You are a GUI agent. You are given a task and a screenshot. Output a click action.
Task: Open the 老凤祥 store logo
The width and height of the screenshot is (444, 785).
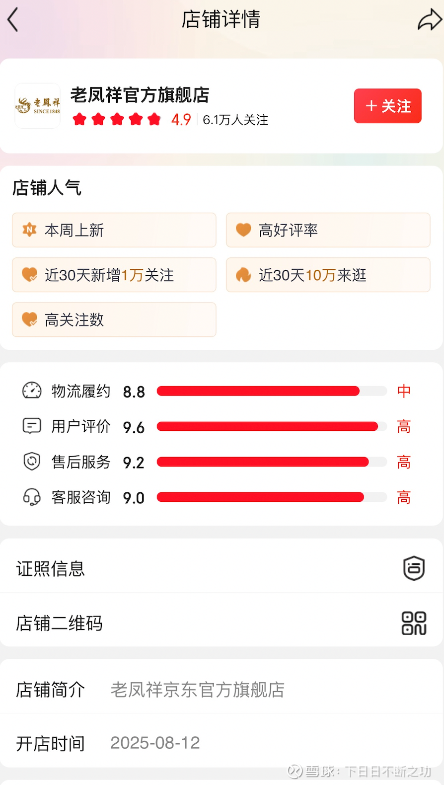coord(38,106)
